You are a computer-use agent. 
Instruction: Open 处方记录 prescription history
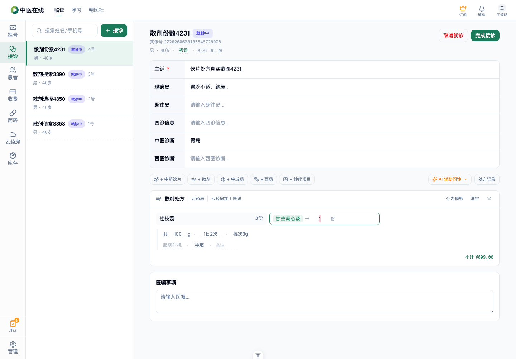[x=487, y=179]
